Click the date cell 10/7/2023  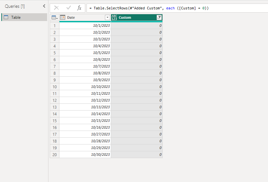click(x=85, y=66)
